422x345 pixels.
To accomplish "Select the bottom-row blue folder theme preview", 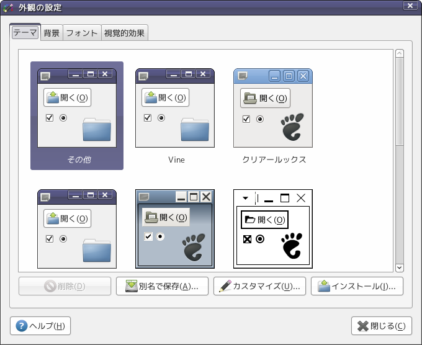I will coord(77,229).
